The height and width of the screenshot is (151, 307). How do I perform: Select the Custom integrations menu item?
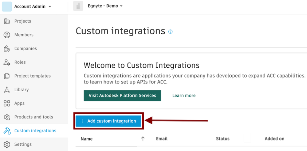point(34,131)
